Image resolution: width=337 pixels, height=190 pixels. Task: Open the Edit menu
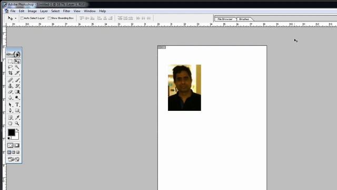22,11
